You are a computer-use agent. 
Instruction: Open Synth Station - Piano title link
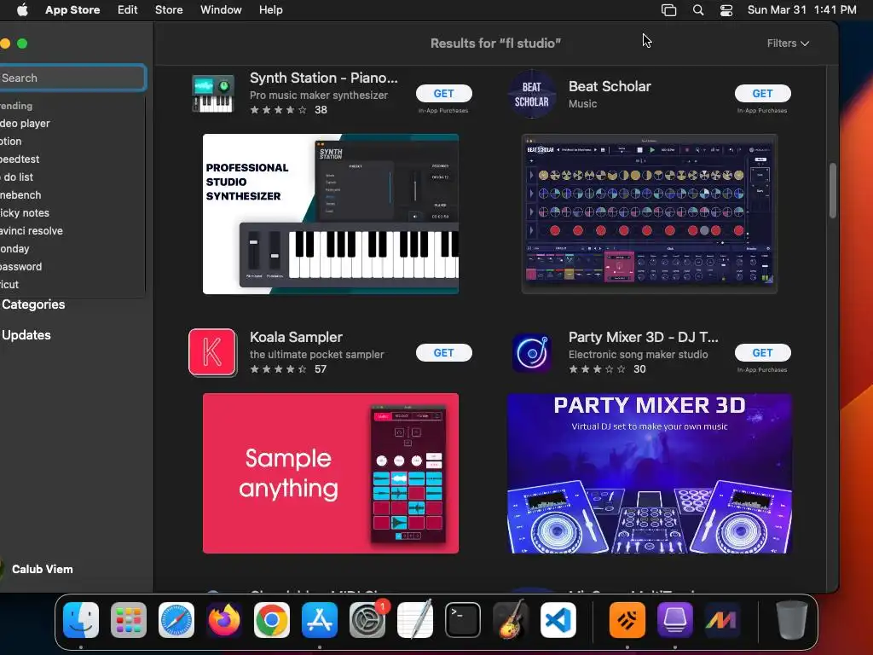(x=323, y=78)
